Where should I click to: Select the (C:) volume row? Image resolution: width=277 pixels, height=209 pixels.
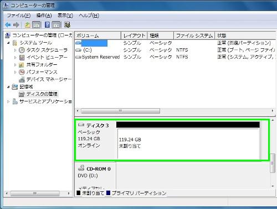click(175, 50)
